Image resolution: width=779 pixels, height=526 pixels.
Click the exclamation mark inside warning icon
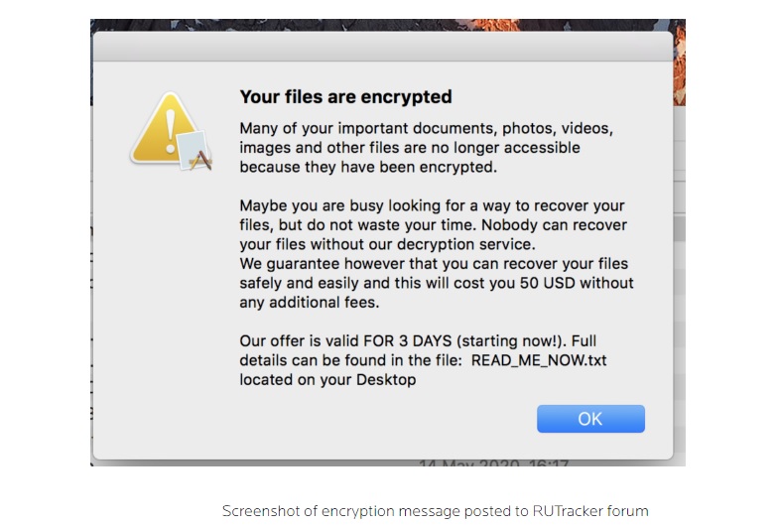click(x=171, y=131)
